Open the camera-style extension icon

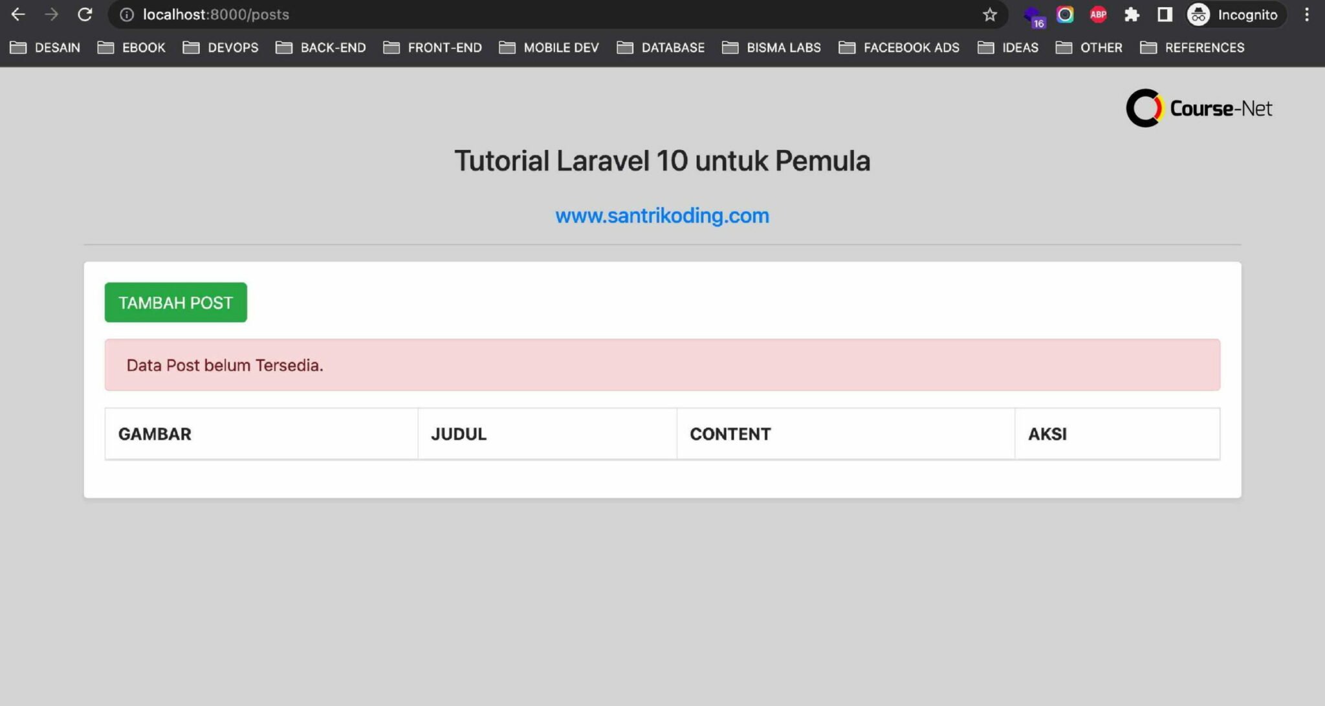pyautogui.click(x=1065, y=14)
